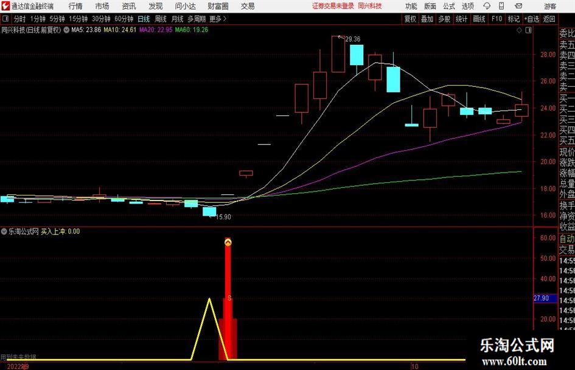Image resolution: width=575 pixels, height=370 pixels.
Task: Open the 发现 menu
Action: (156, 6)
